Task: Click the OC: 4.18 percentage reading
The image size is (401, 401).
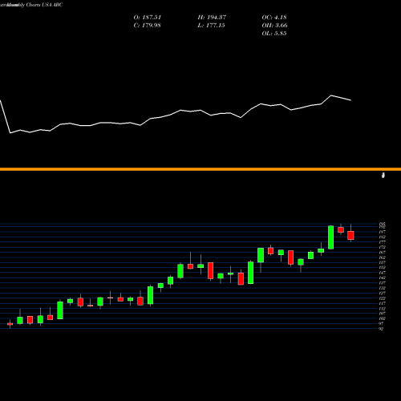Action: [x=274, y=18]
